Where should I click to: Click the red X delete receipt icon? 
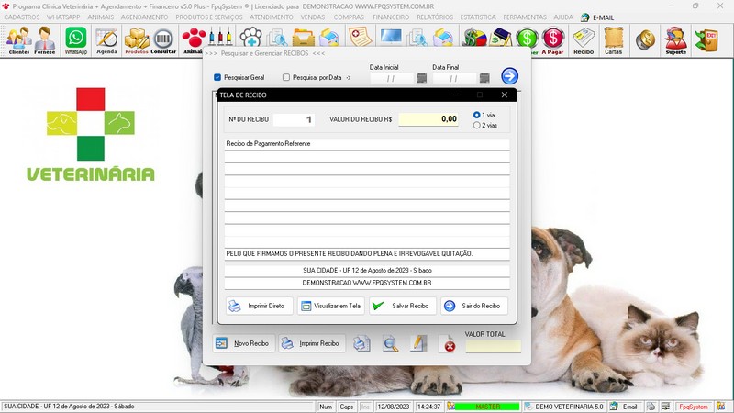coord(449,343)
